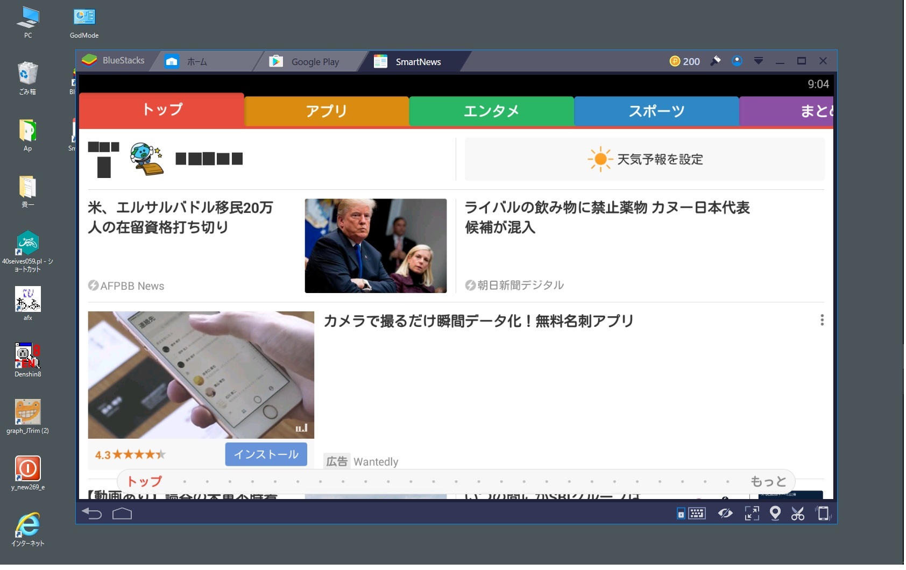Viewport: 906px width, 570px height.
Task: Open the GodMode desktop shortcut
Action: [84, 22]
